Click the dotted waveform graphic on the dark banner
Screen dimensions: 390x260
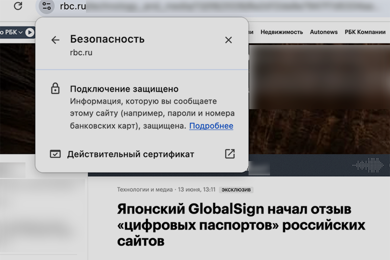pos(368,165)
